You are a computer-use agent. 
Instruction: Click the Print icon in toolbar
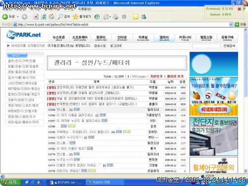[x=116, y=17]
